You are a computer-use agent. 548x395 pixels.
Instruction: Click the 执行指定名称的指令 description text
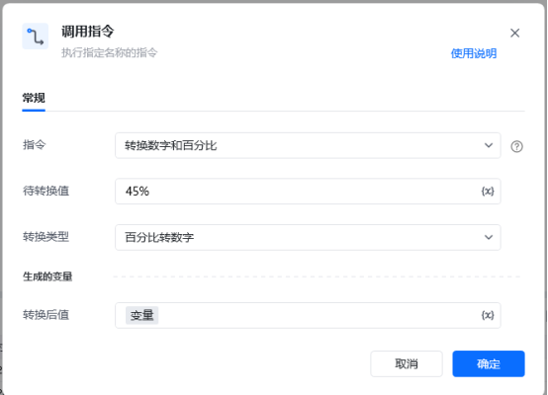tap(110, 53)
